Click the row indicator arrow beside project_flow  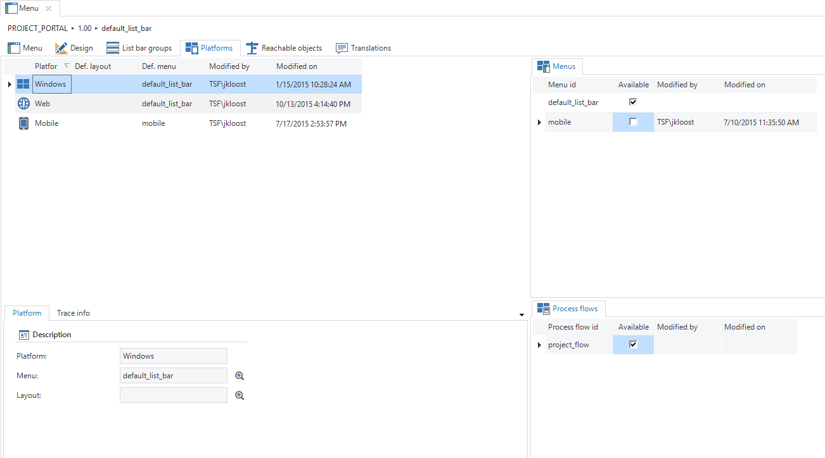click(539, 345)
